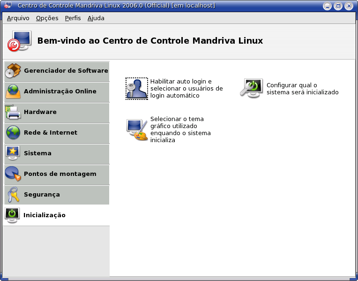This screenshot has width=358, height=281.
Task: Click the title bar application icon
Action: 8,5
